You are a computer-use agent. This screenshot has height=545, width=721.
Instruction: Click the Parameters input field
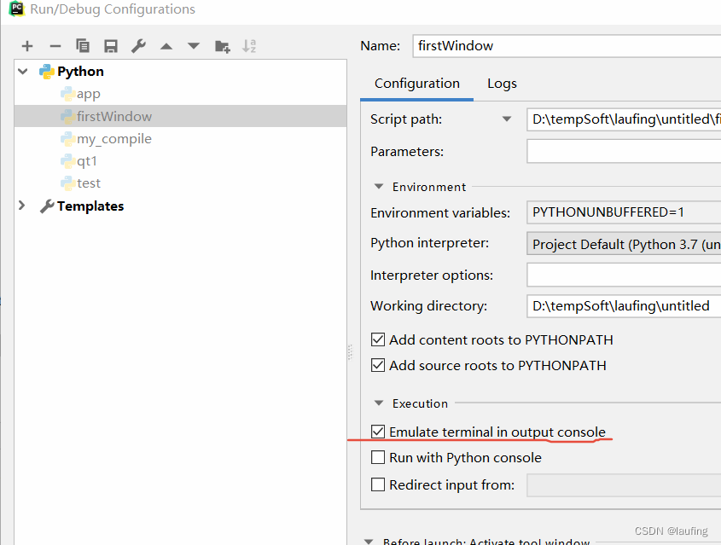click(x=624, y=152)
